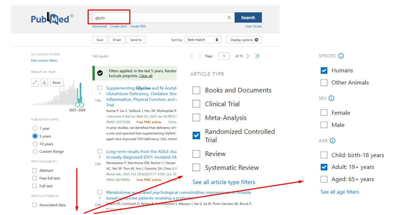Jump to the last results page

[257, 56]
